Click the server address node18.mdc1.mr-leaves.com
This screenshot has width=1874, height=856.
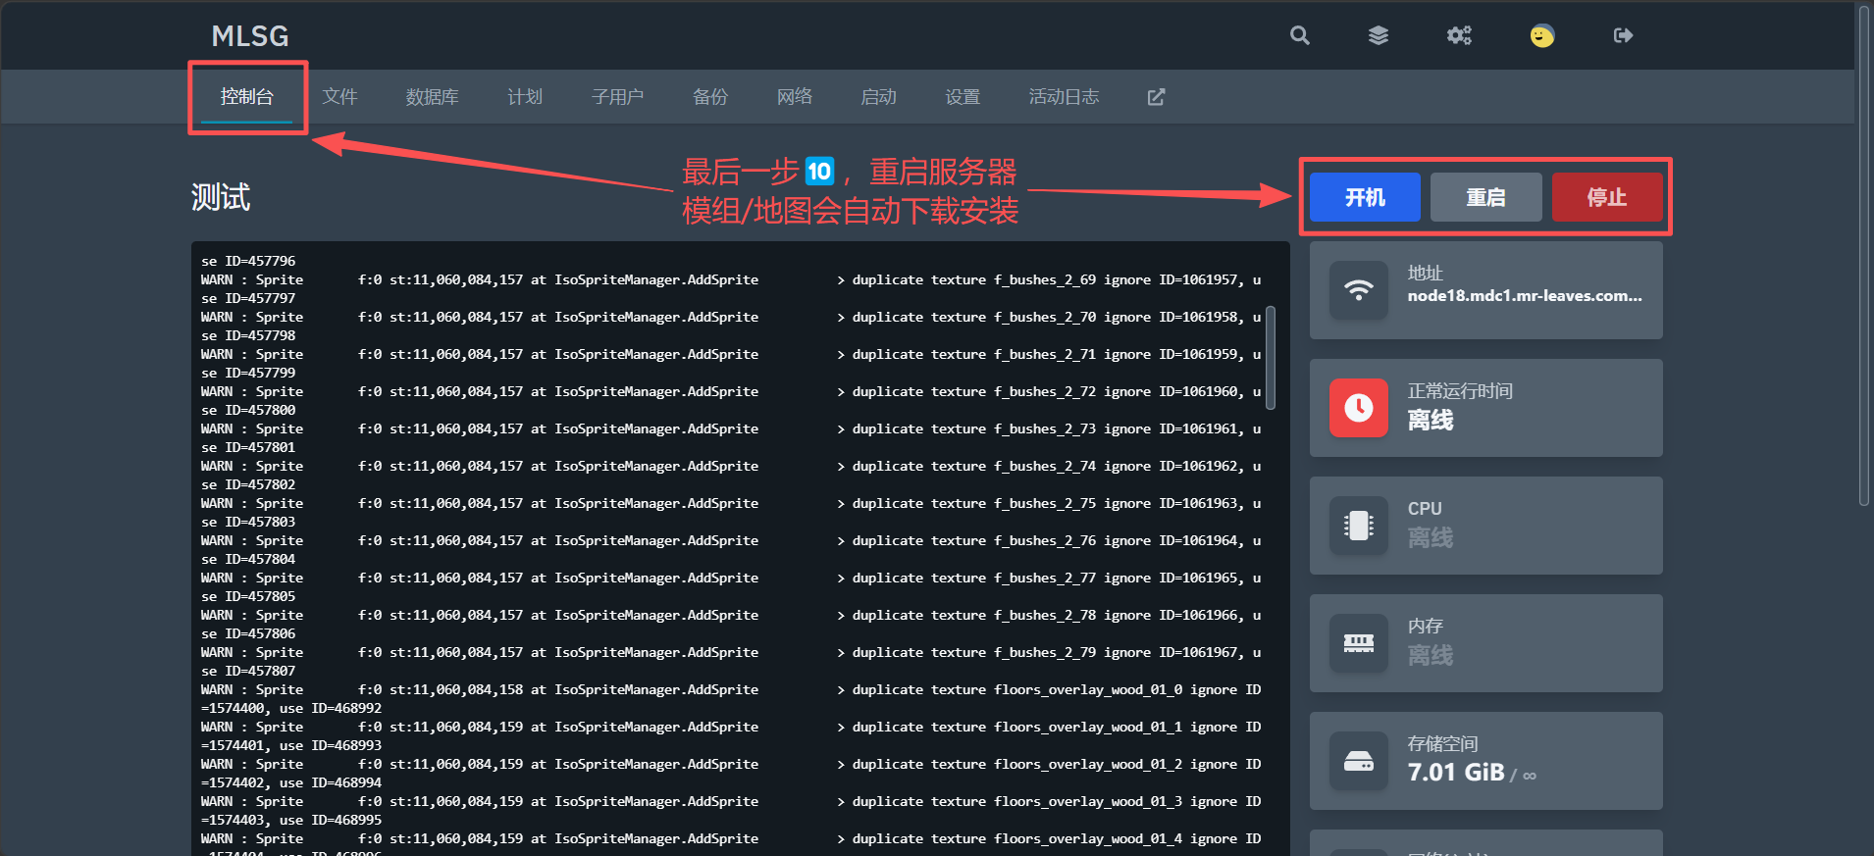tap(1525, 295)
